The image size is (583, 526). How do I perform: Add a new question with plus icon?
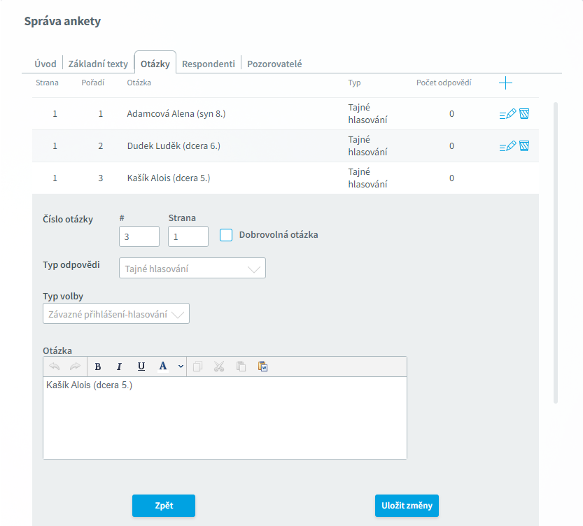point(505,83)
